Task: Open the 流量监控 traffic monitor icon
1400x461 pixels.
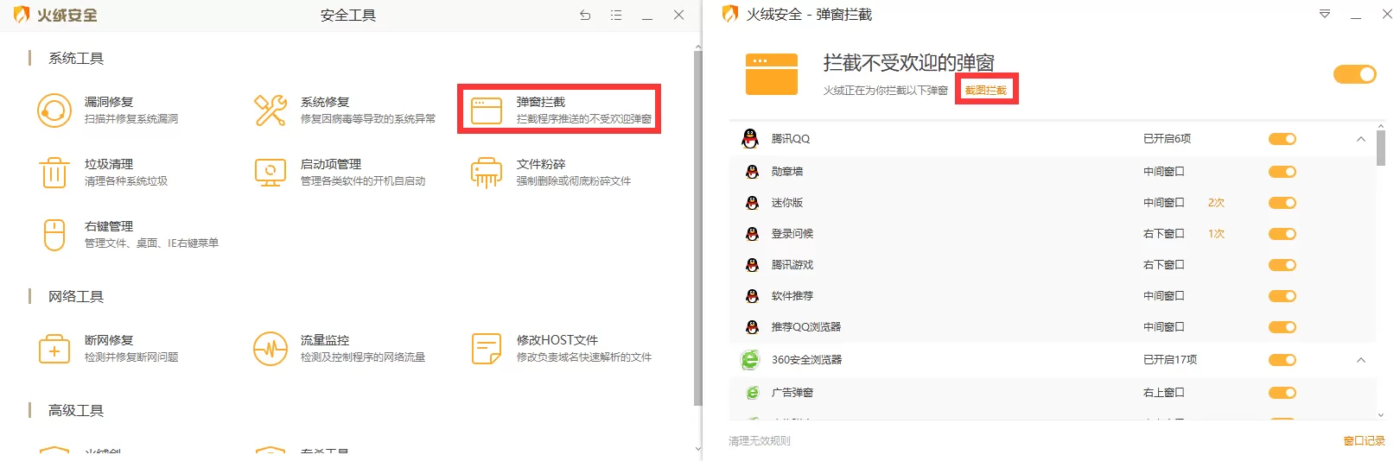Action: 270,349
